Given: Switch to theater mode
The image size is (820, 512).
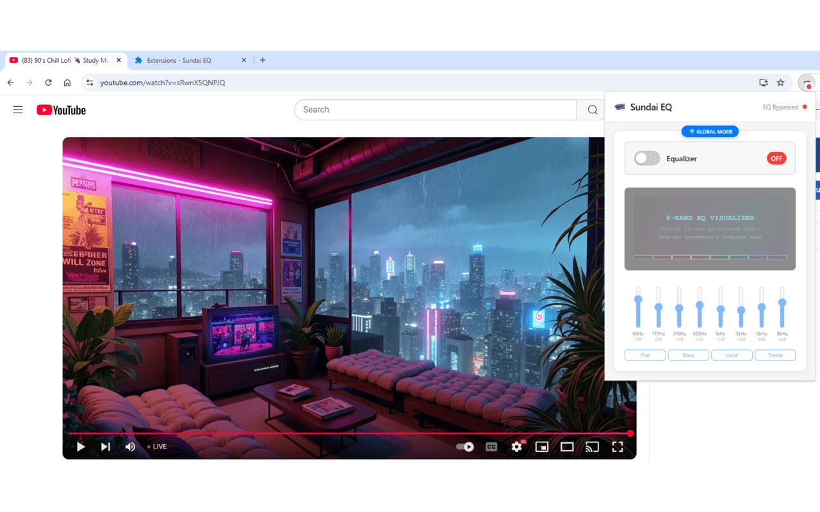Looking at the screenshot, I should coord(567,447).
